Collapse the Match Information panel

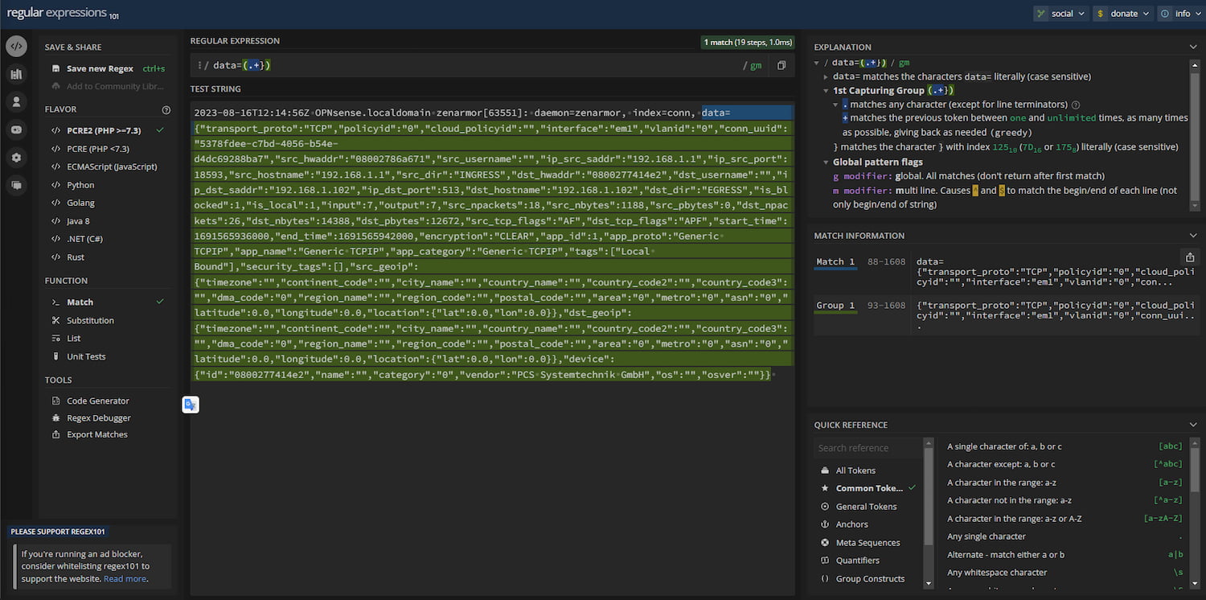pos(1193,236)
